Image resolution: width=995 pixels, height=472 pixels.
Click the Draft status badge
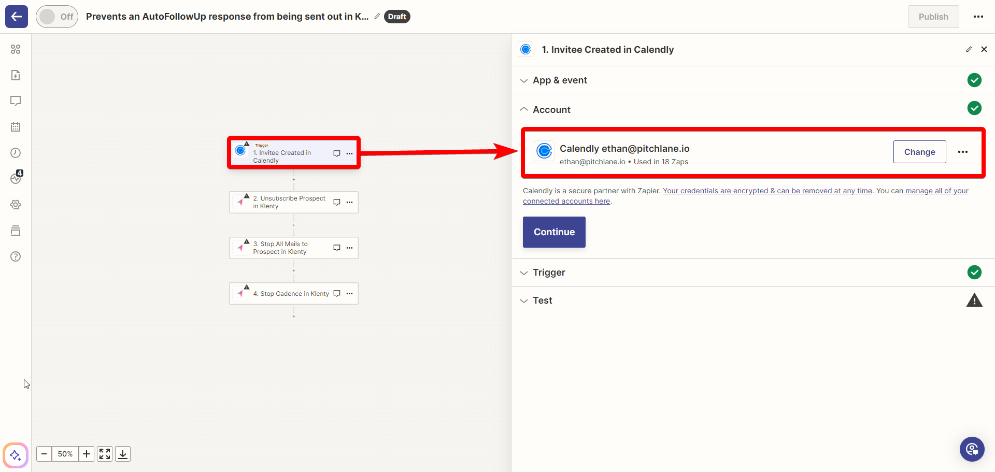tap(397, 17)
